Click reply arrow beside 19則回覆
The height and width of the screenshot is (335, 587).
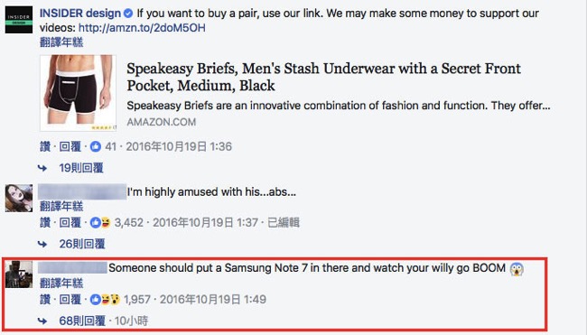coord(42,168)
